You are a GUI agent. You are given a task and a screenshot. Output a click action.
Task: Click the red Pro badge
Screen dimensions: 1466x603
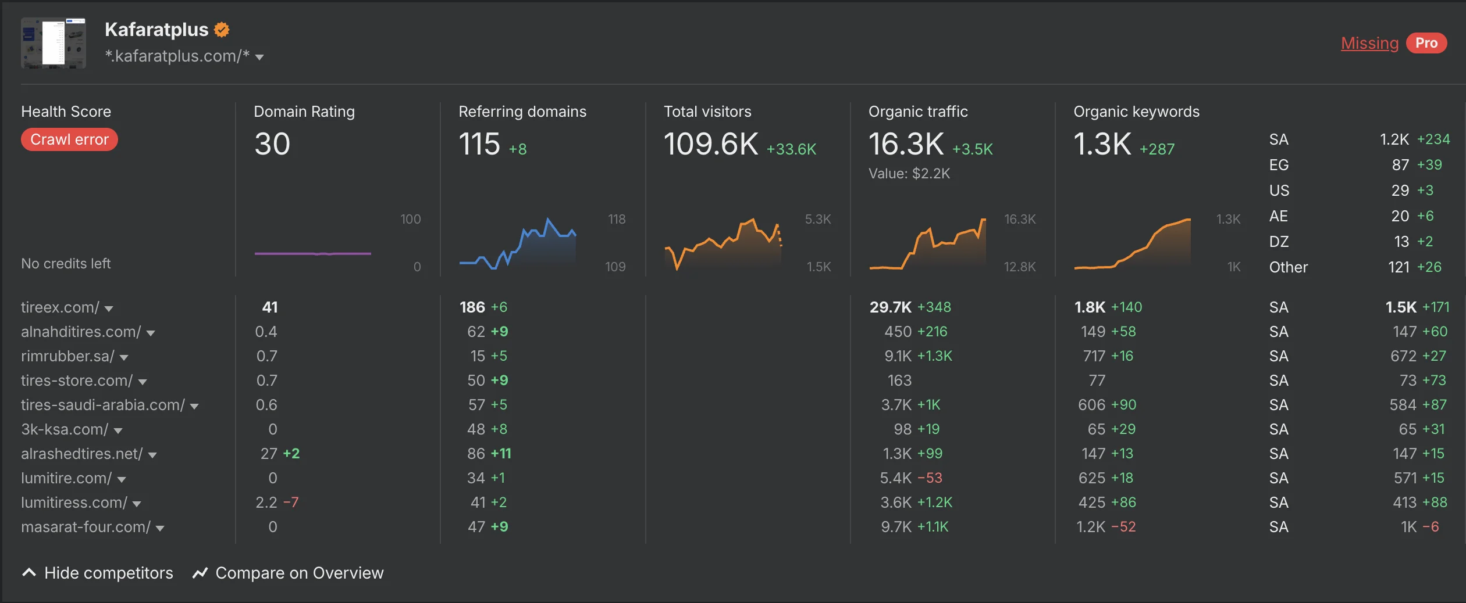point(1426,43)
